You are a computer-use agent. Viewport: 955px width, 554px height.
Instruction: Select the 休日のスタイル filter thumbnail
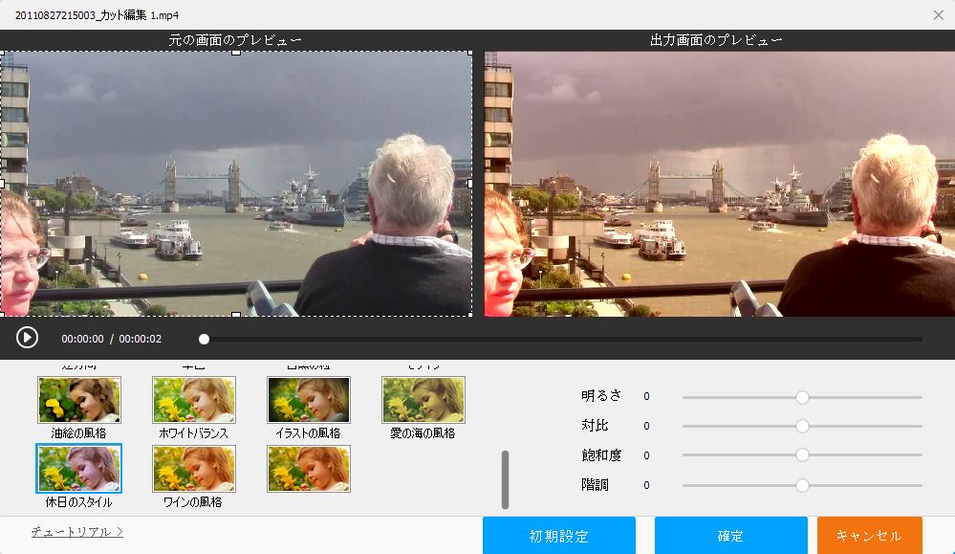[79, 469]
